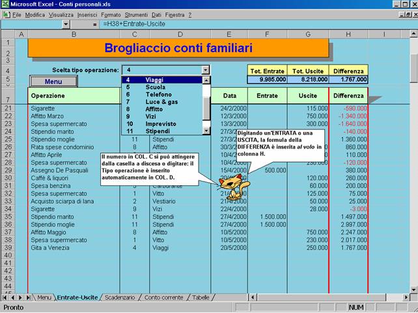Select column H header
The image size is (418, 313).
(x=348, y=34)
